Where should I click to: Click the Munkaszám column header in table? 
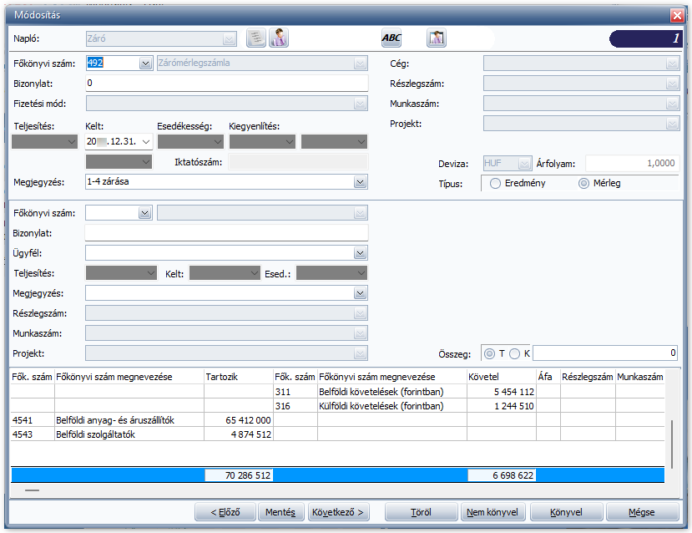tap(640, 377)
